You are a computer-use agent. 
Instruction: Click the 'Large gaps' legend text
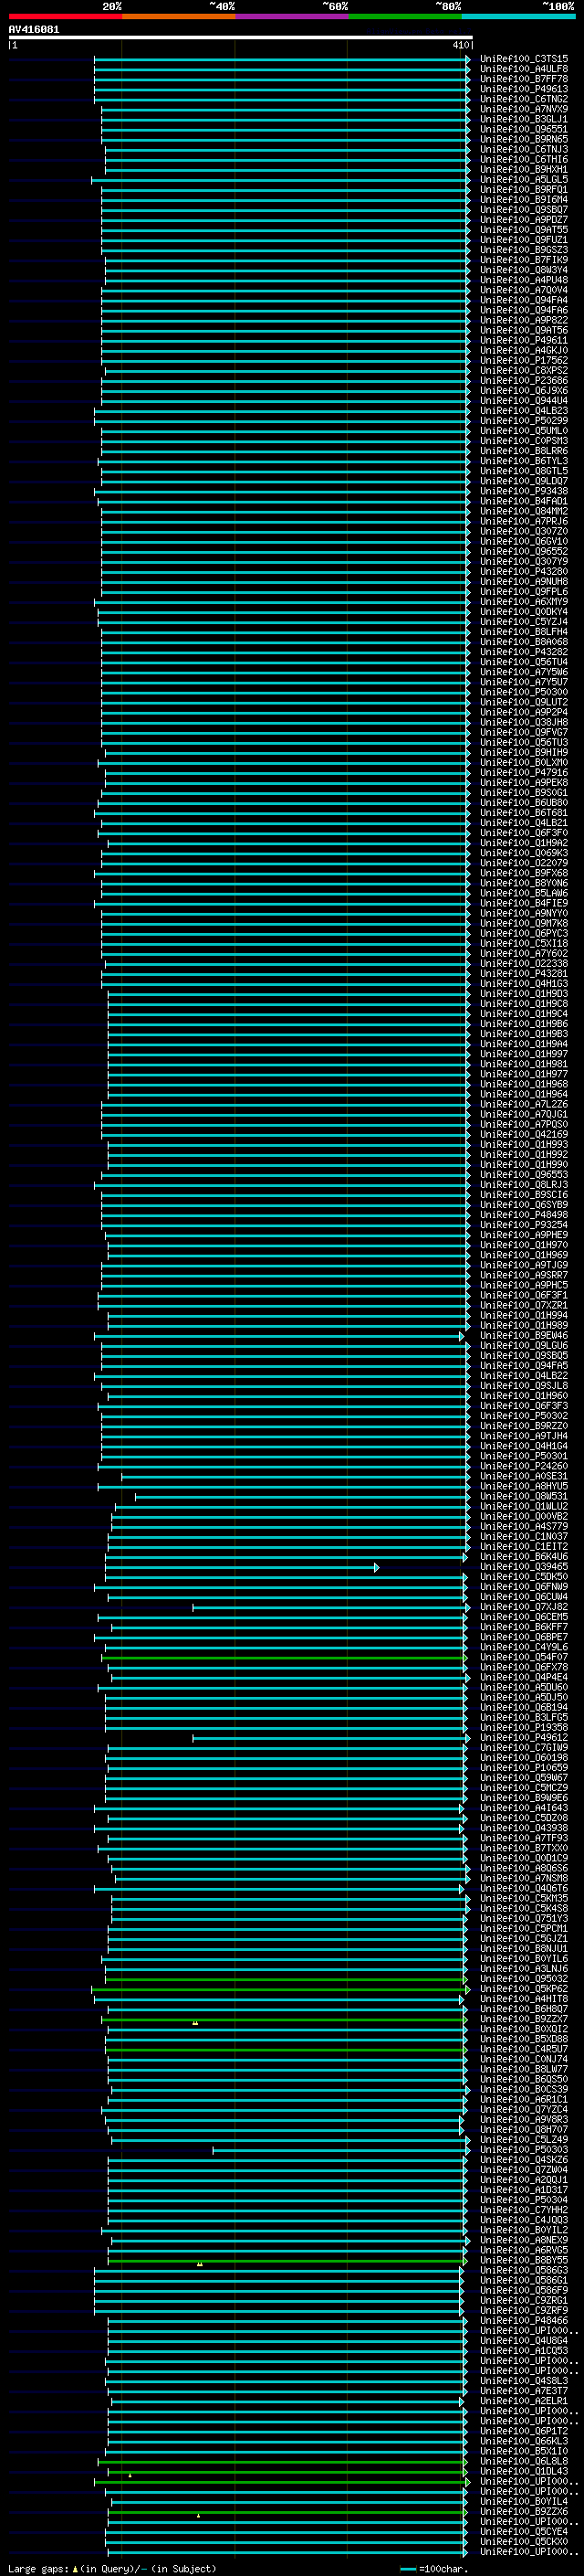pos(38,2568)
